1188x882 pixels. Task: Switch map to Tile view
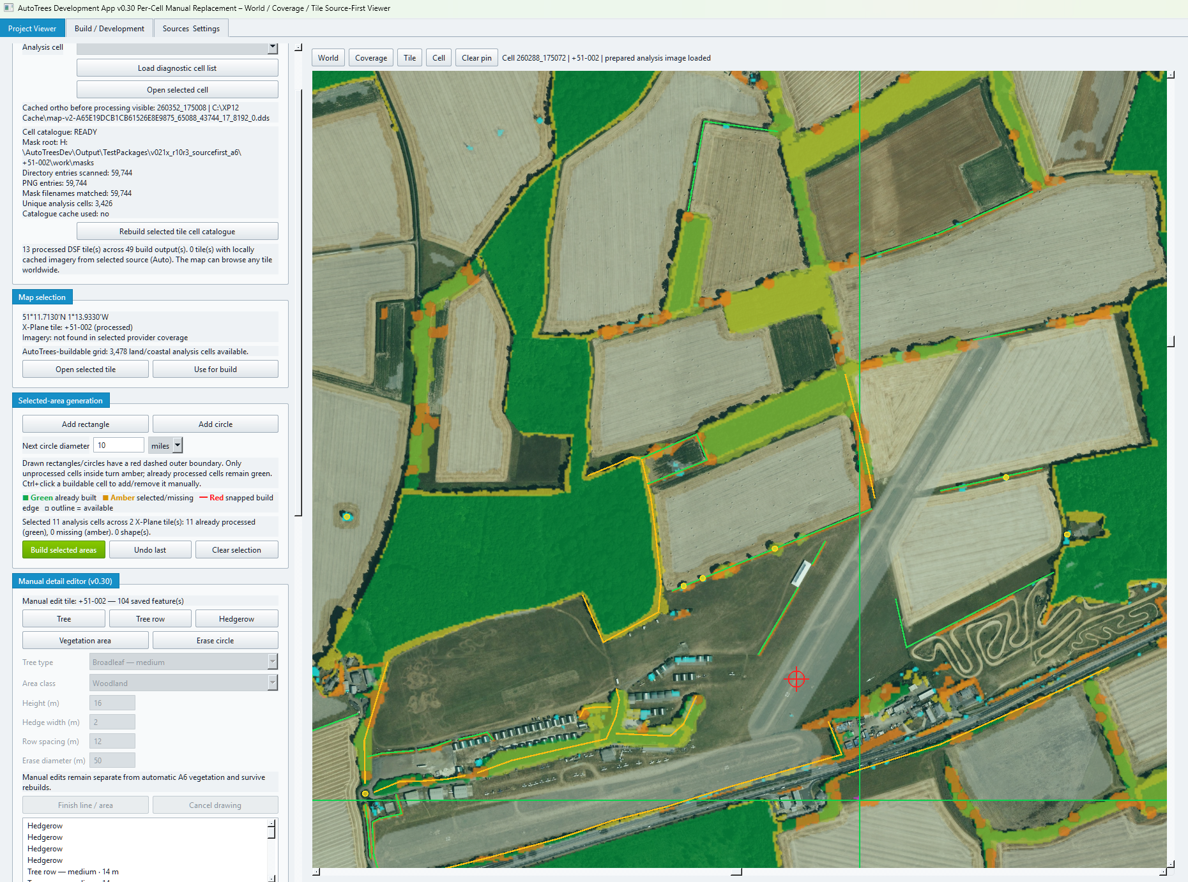tap(409, 58)
